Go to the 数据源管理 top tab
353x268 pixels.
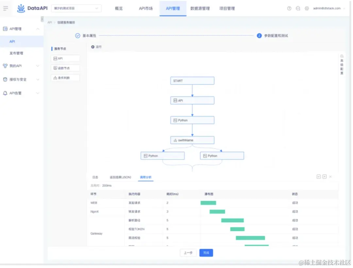coord(200,9)
